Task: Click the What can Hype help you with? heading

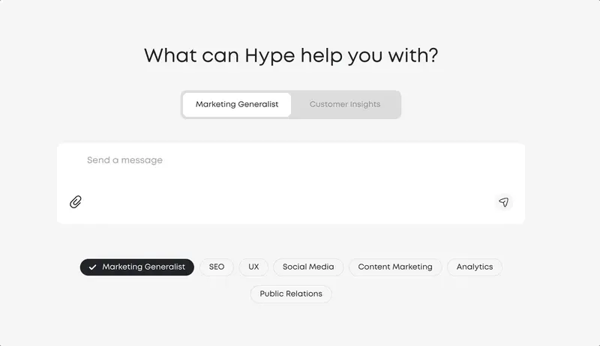Action: point(291,55)
